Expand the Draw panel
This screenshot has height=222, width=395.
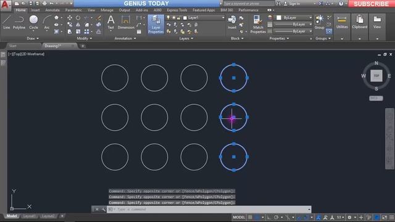tap(33, 38)
